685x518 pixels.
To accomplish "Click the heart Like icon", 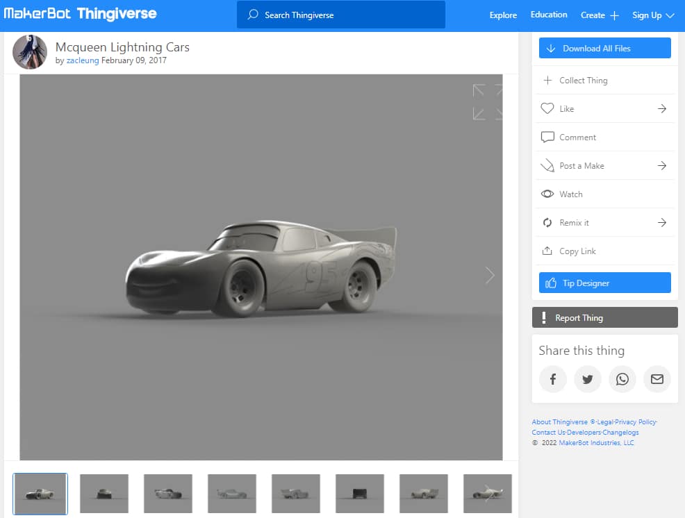I will pos(547,108).
